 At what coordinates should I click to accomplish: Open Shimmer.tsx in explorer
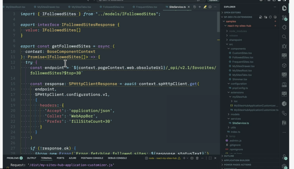pyautogui.click(x=240, y=79)
